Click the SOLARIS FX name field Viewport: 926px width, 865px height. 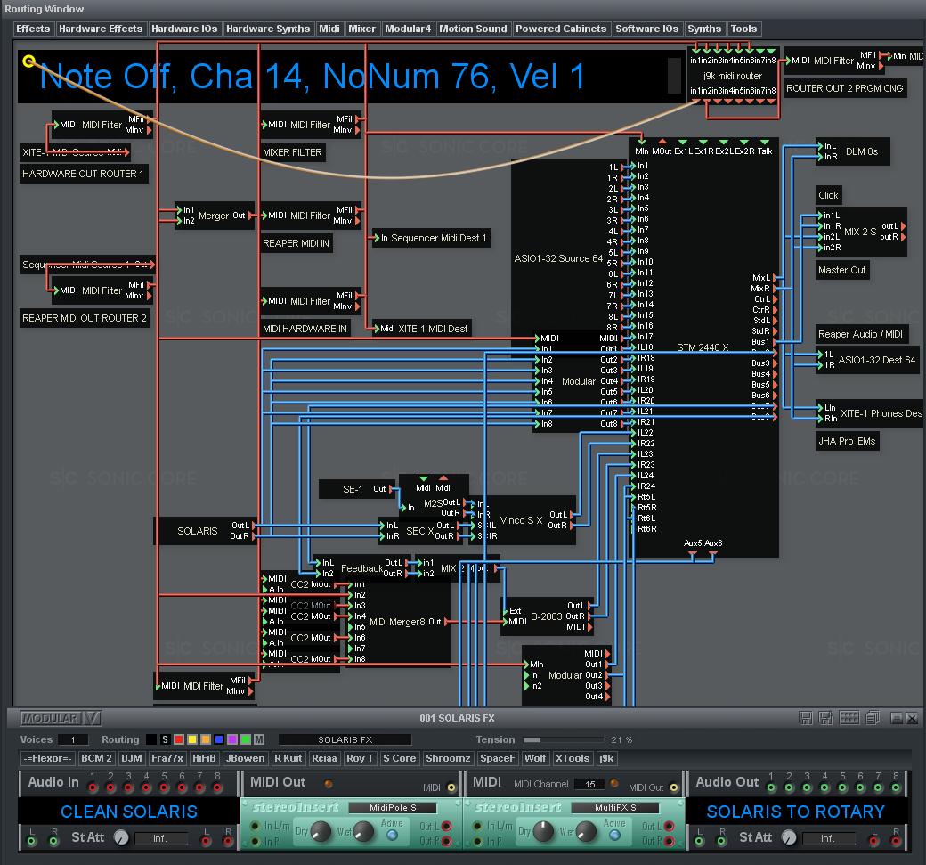(x=345, y=739)
